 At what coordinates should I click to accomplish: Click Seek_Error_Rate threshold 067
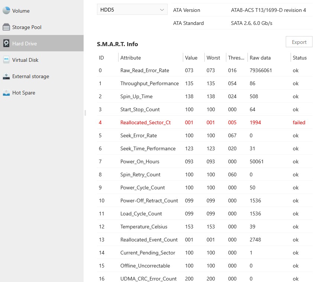(x=232, y=135)
